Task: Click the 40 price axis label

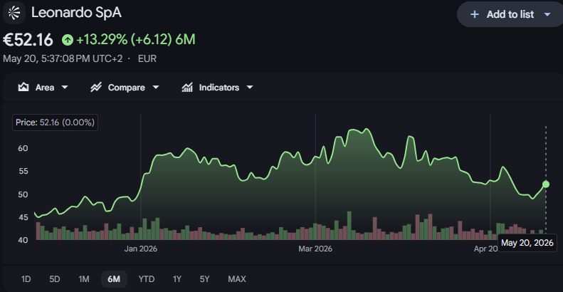Action: tap(23, 240)
